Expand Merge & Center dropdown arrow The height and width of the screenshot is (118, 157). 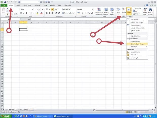click(x=75, y=13)
